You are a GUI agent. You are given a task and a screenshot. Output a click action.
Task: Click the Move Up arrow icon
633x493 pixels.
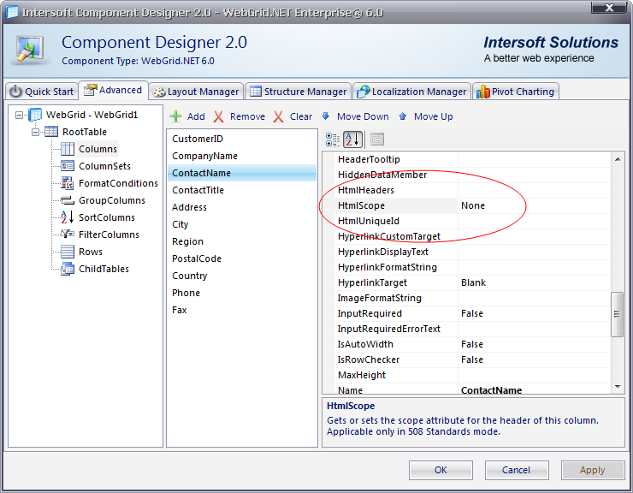pos(403,116)
